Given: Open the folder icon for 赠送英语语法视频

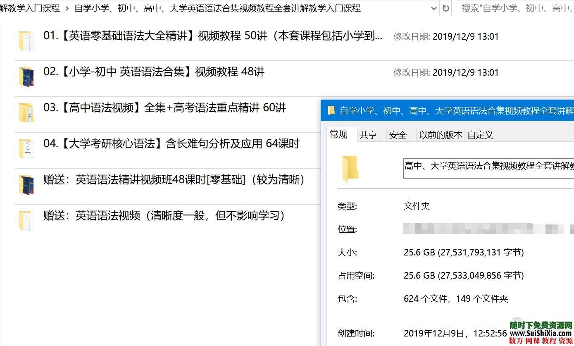Looking at the screenshot, I should point(27,220).
